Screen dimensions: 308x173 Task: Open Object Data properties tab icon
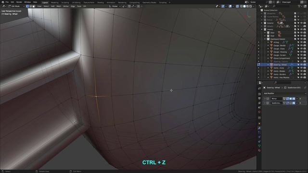click(x=259, y=146)
